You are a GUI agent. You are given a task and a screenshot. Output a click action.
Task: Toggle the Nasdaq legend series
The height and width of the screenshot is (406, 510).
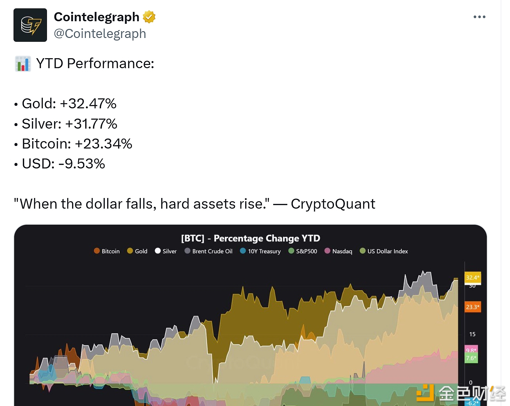click(x=338, y=251)
